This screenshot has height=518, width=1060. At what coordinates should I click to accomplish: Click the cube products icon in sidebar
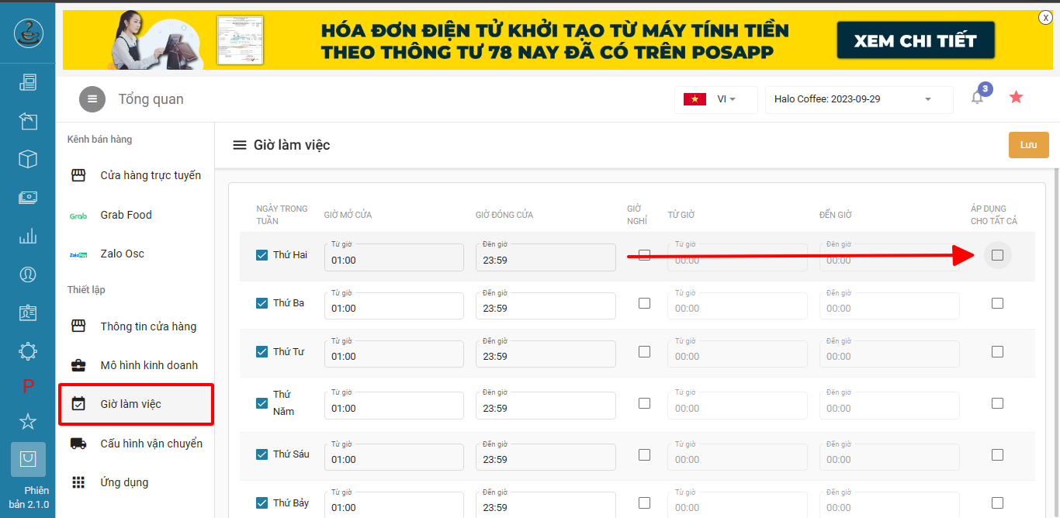pos(28,159)
